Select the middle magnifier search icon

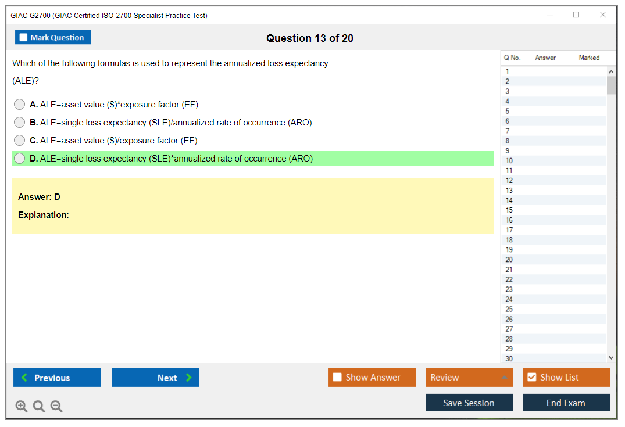click(x=38, y=406)
